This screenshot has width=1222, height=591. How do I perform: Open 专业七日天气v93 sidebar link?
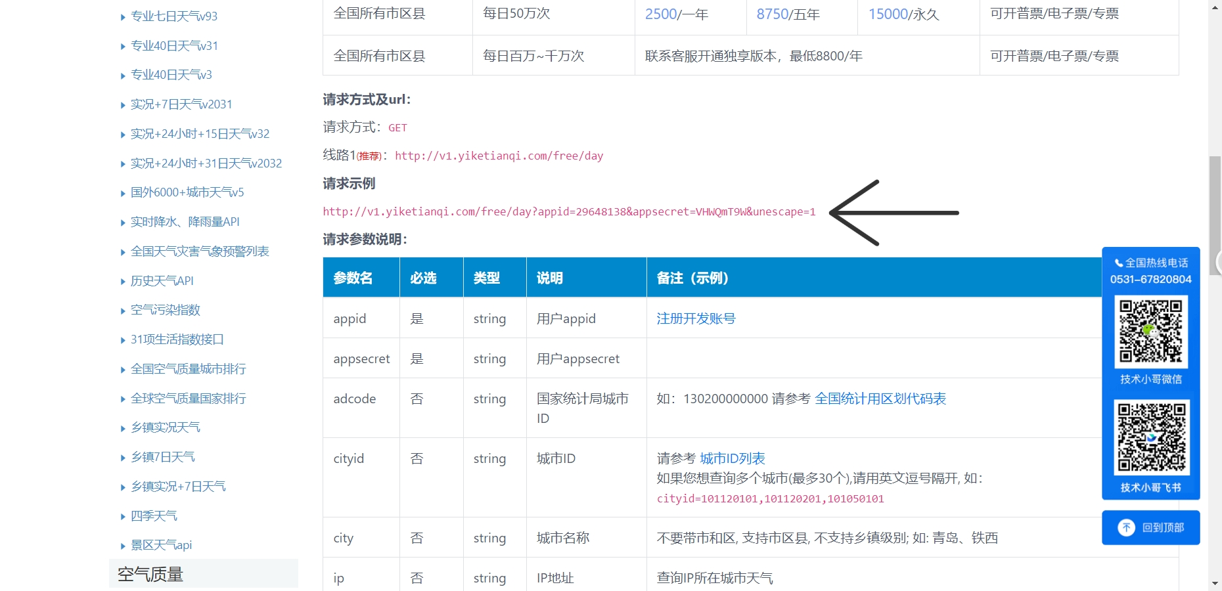pyautogui.click(x=174, y=16)
